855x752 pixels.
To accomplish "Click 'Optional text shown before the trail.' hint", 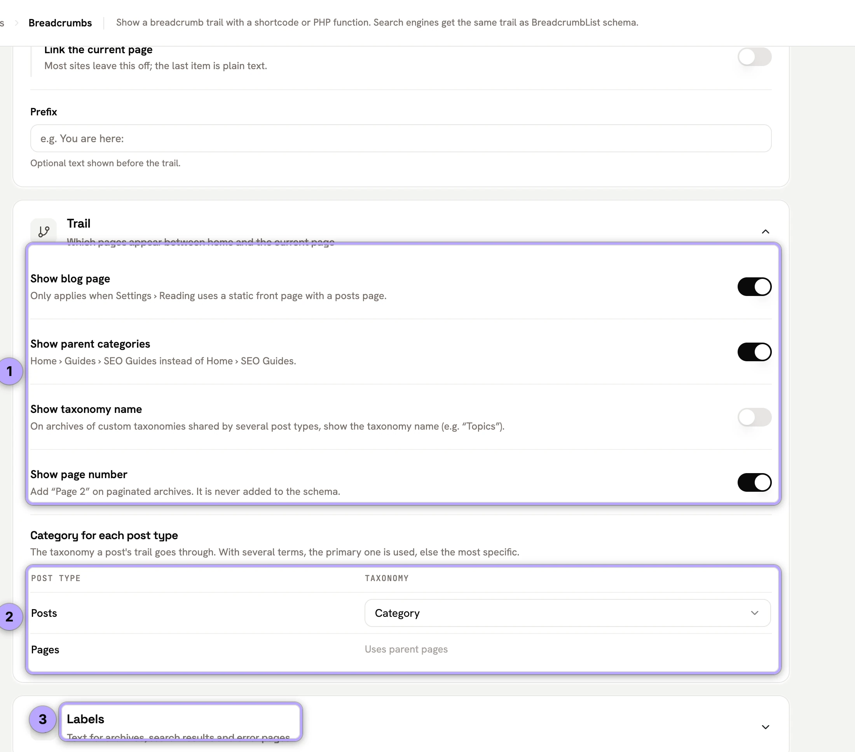I will point(105,164).
